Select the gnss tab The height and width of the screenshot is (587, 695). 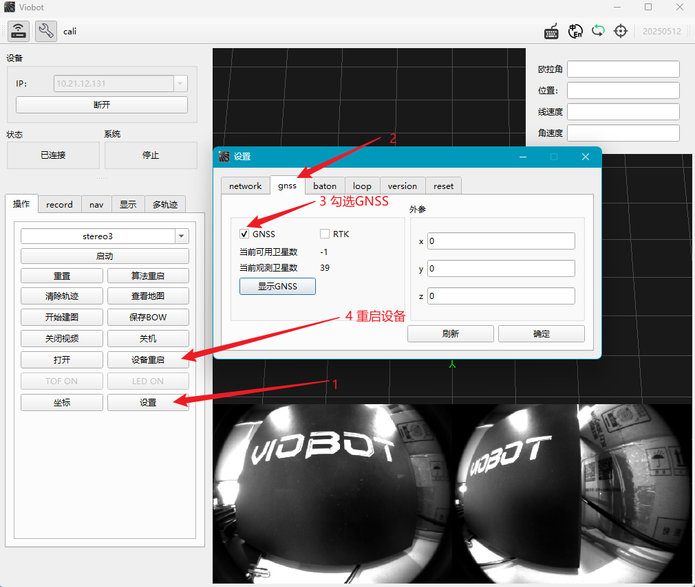pyautogui.click(x=287, y=185)
